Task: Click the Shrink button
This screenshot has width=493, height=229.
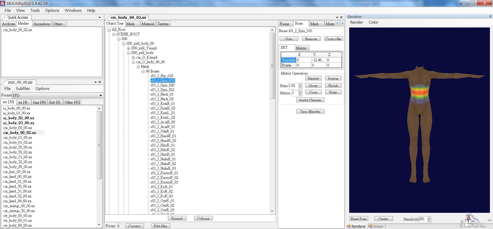Action: pos(333,86)
